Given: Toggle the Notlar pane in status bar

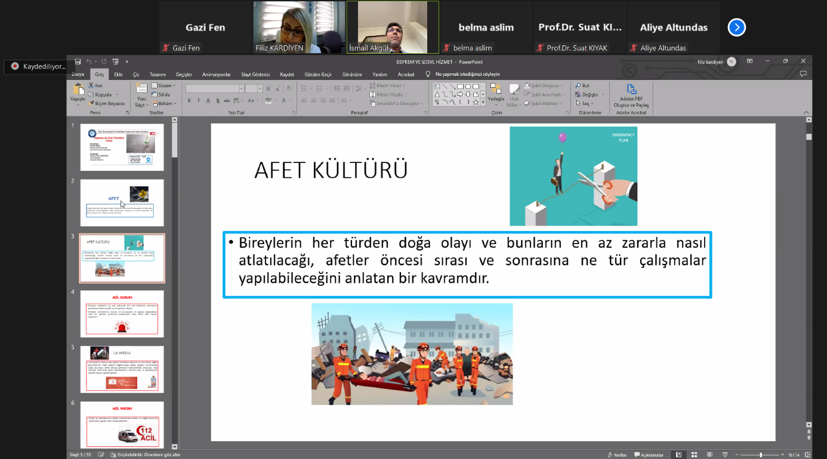Looking at the screenshot, I should [x=616, y=455].
